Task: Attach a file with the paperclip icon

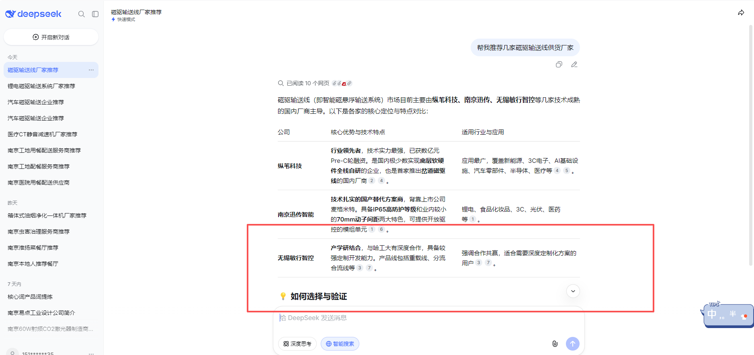Action: coord(555,344)
